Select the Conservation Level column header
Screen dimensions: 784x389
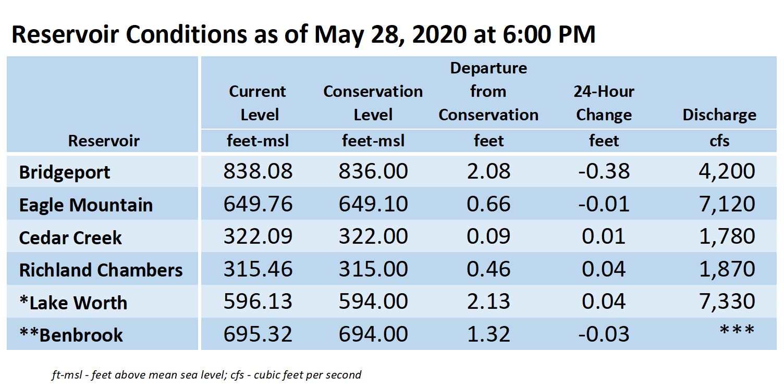pos(373,103)
